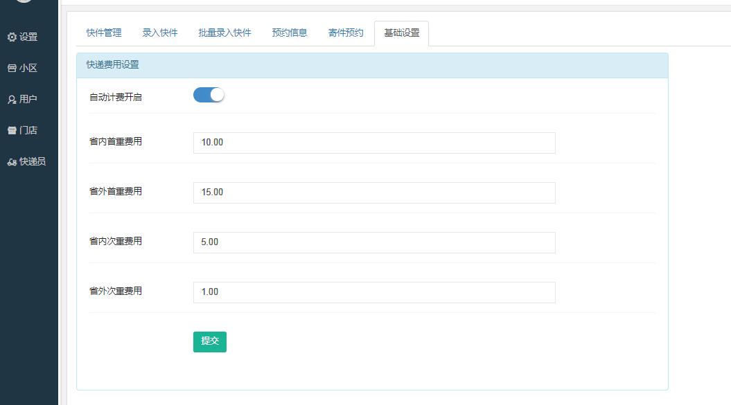Image resolution: width=731 pixels, height=405 pixels.
Task: Click the 用户 person icon in sidebar
Action: 12,99
